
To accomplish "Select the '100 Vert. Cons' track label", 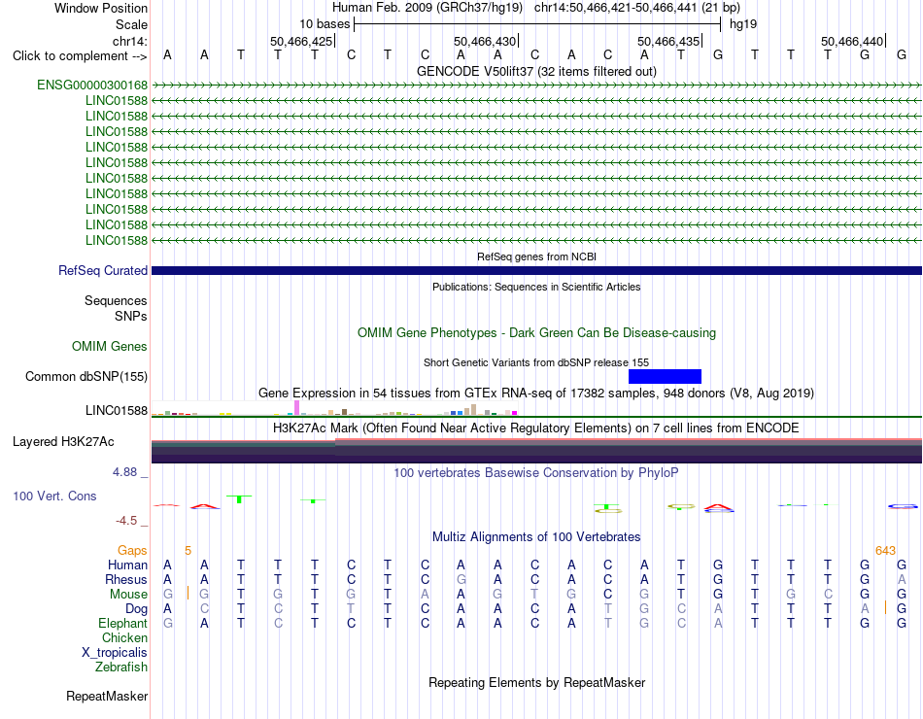I will tap(54, 496).
